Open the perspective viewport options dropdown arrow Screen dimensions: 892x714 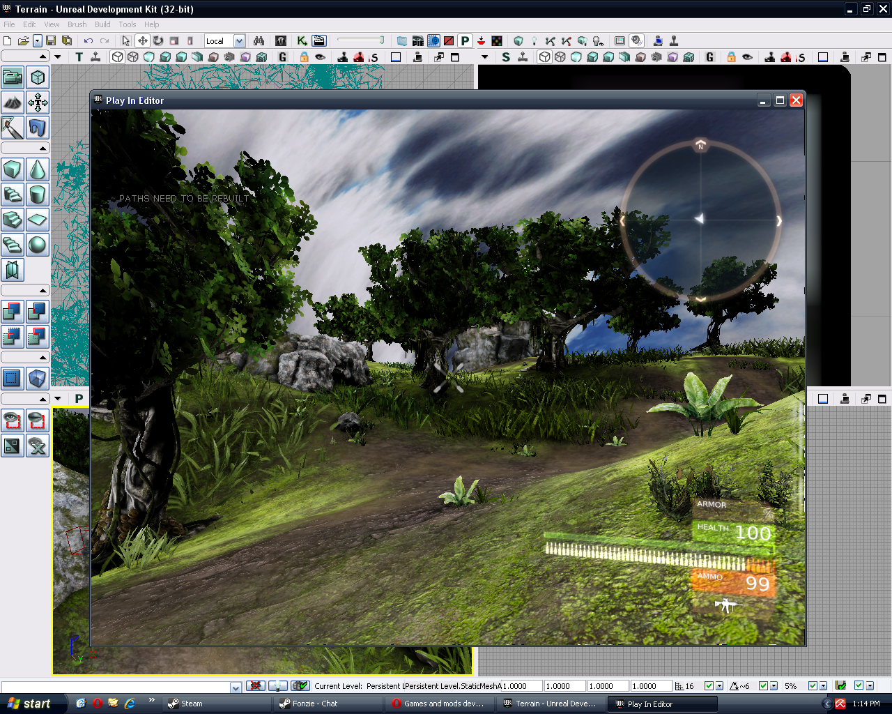57,399
